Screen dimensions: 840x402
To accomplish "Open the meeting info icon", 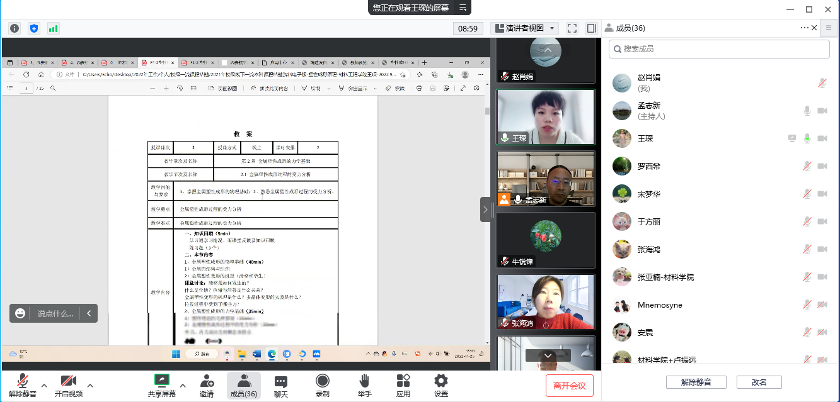I will point(14,28).
